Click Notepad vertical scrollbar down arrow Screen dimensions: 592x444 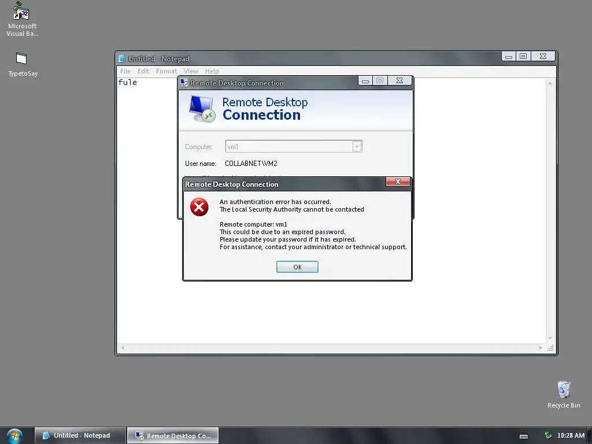coord(550,338)
